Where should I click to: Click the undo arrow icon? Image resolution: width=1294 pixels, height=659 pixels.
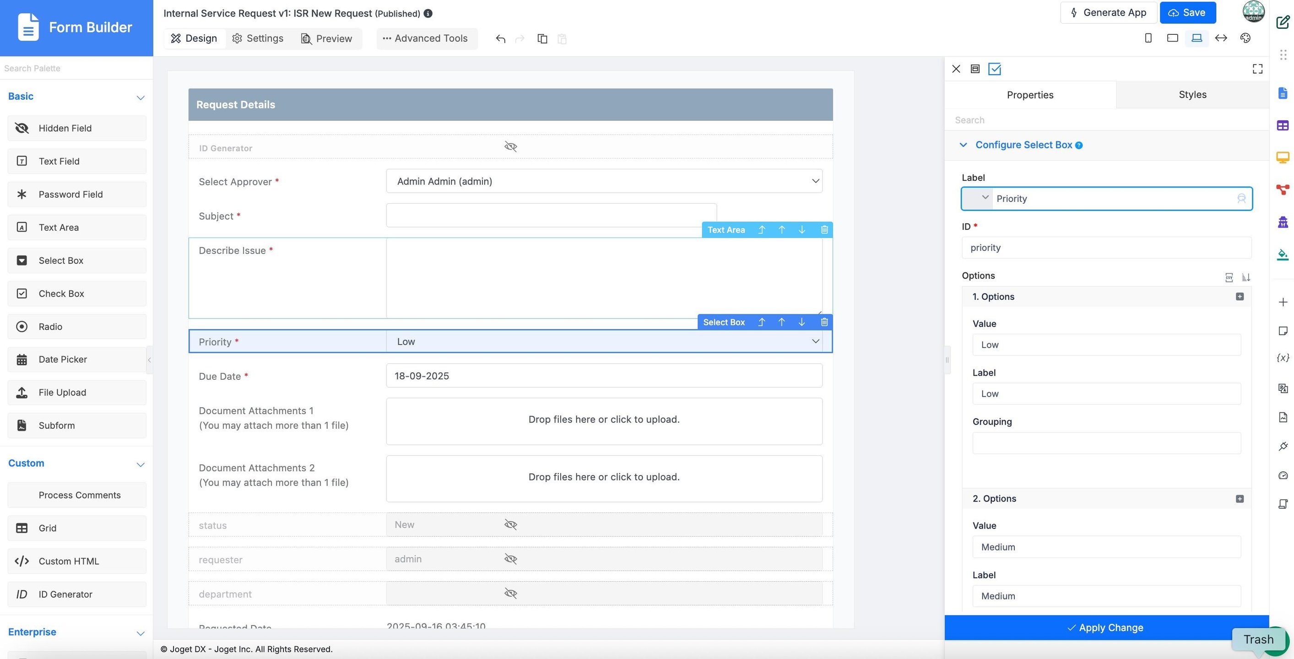click(x=500, y=39)
